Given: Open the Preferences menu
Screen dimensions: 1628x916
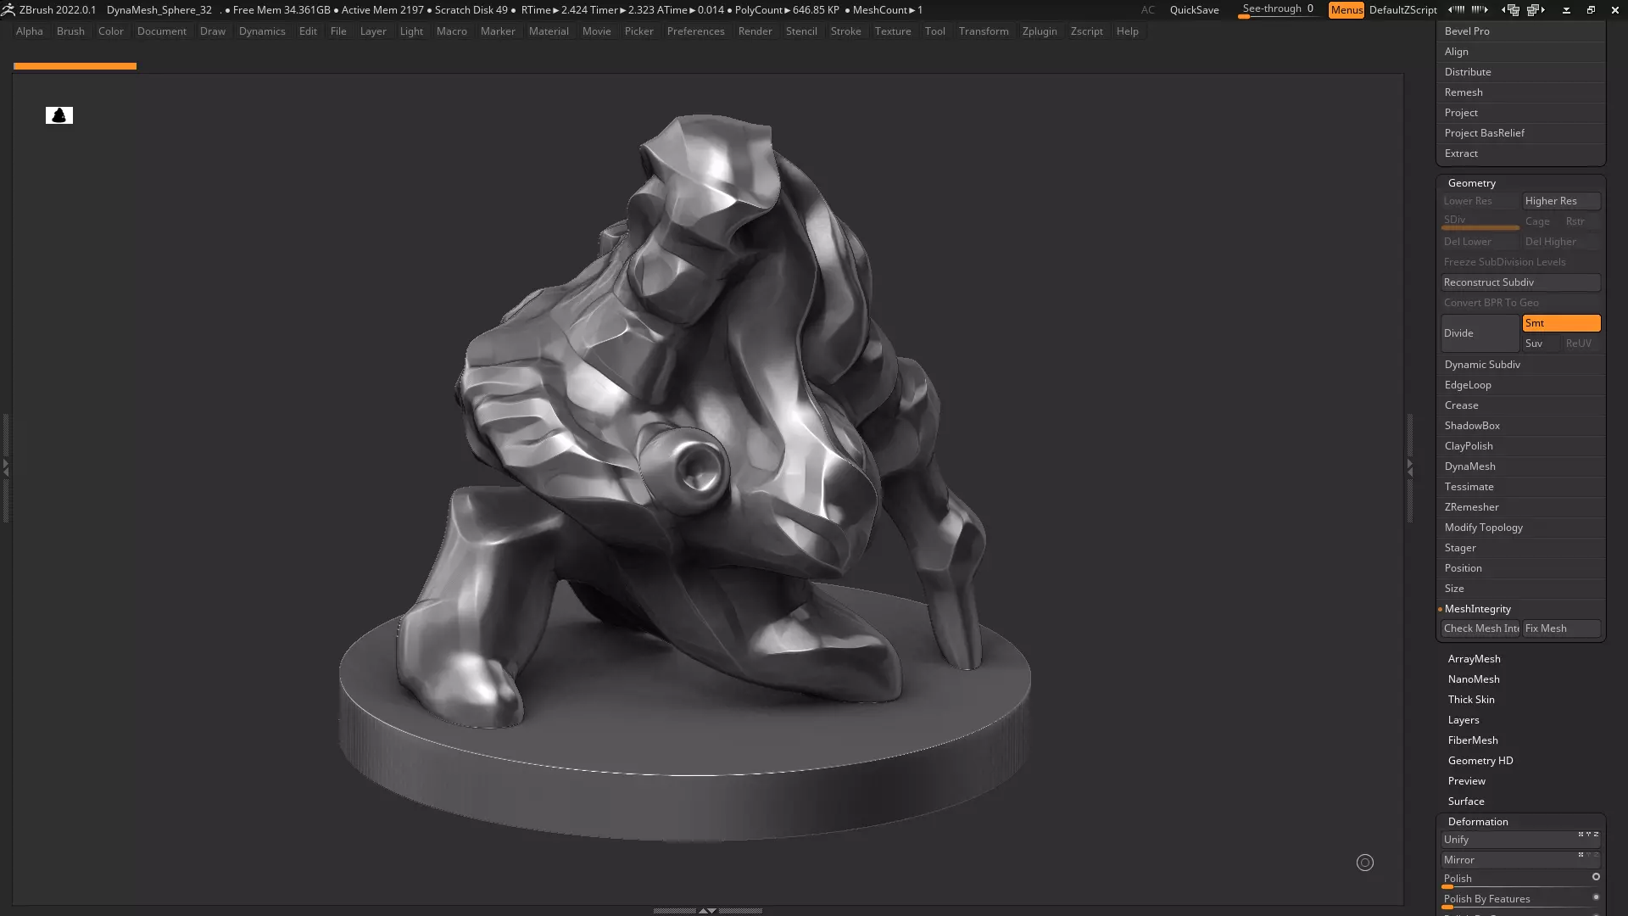Looking at the screenshot, I should 695,31.
